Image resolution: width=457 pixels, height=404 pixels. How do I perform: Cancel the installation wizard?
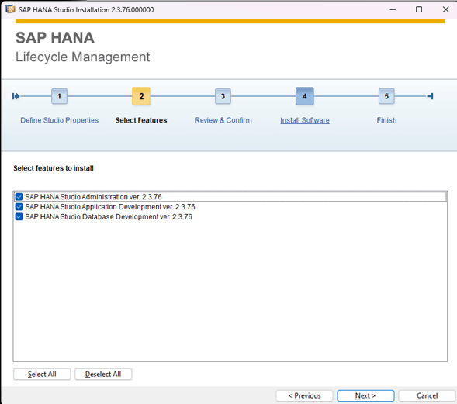click(x=427, y=395)
